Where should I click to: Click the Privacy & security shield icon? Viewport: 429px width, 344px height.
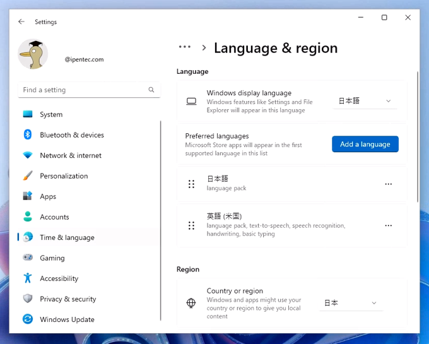(x=28, y=299)
